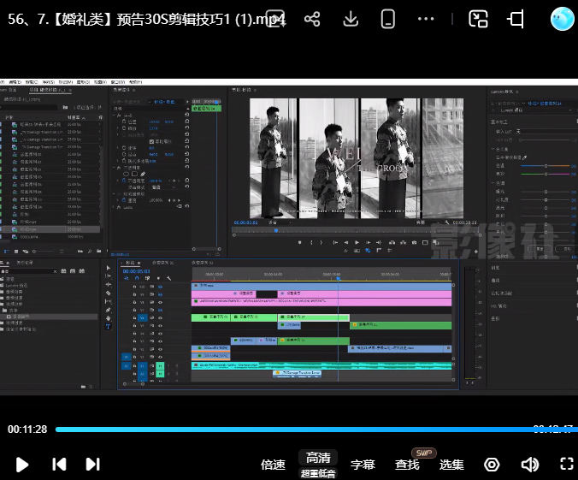Select the Type tool
The height and width of the screenshot is (480, 578).
point(108,326)
